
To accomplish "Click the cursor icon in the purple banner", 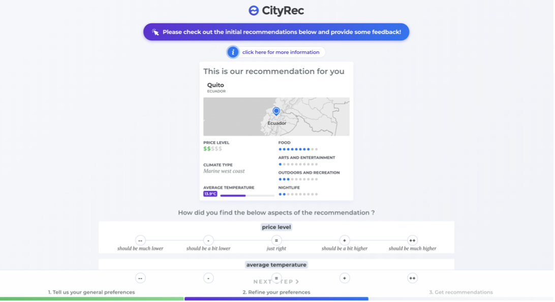I will point(155,32).
